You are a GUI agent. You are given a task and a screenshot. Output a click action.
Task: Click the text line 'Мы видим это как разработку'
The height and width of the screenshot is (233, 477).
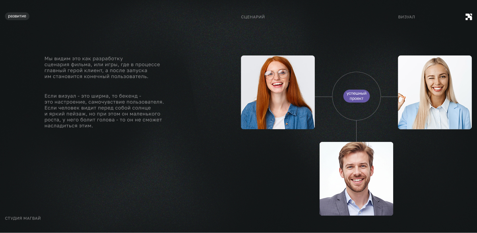coord(83,59)
